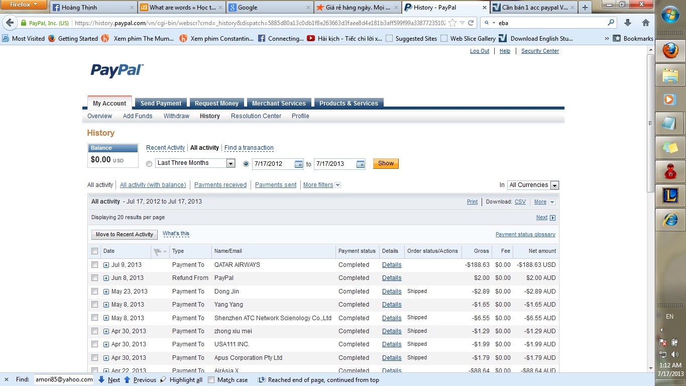
Task: Check the QATAR AIRWAYS transaction checkbox
Action: point(95,265)
